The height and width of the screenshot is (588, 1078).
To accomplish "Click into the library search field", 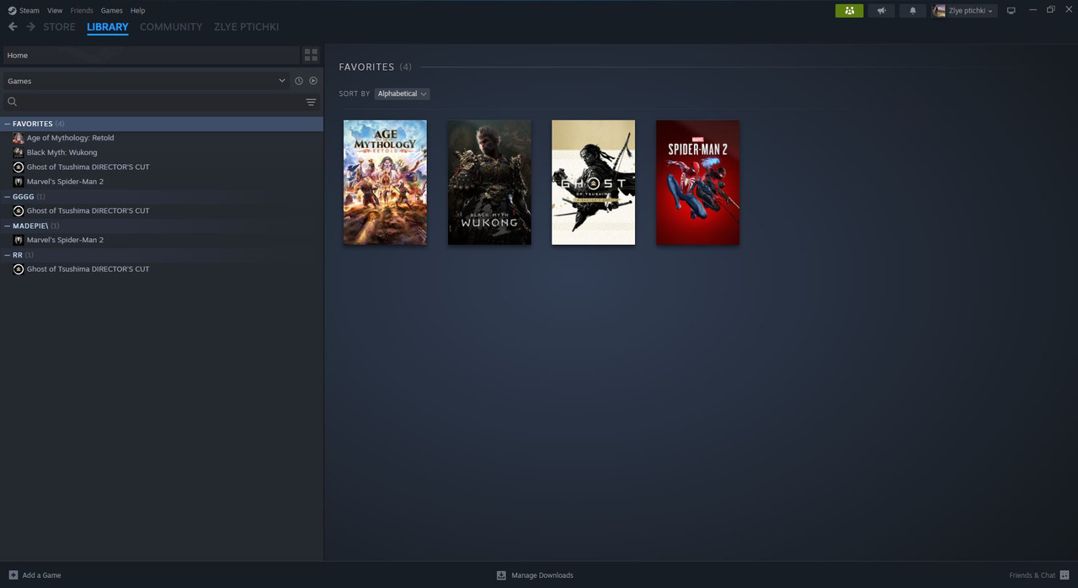I will click(x=160, y=102).
